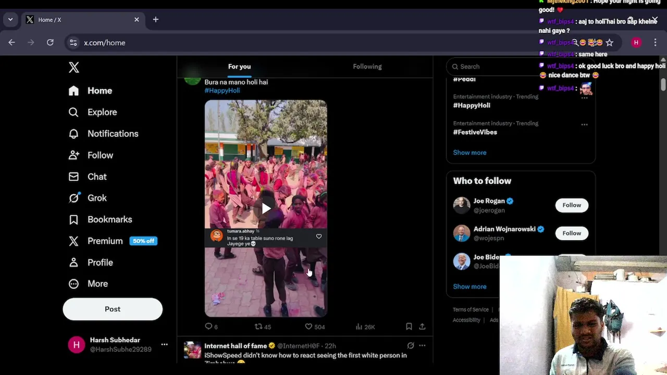Repost the Holi post with 45 reposts
The width and height of the screenshot is (667, 375).
point(263,327)
